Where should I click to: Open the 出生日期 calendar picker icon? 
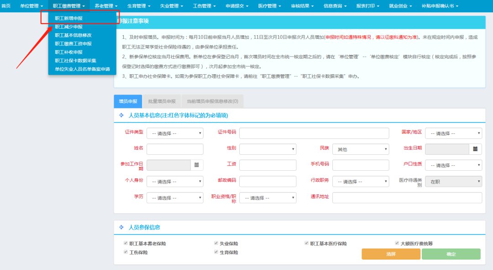pos(475,149)
